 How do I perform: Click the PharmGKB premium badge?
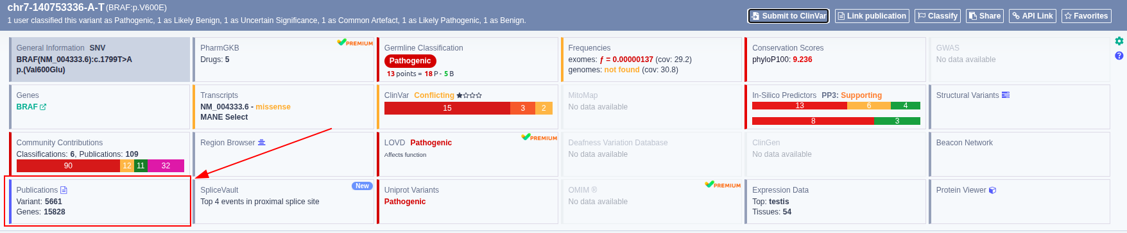pos(355,43)
